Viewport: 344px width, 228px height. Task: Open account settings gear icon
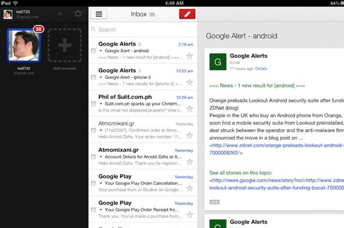tap(78, 14)
